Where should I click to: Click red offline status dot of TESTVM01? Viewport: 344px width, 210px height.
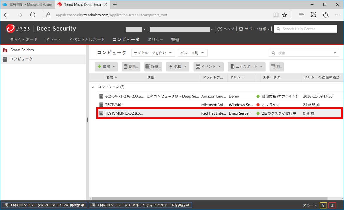click(258, 105)
